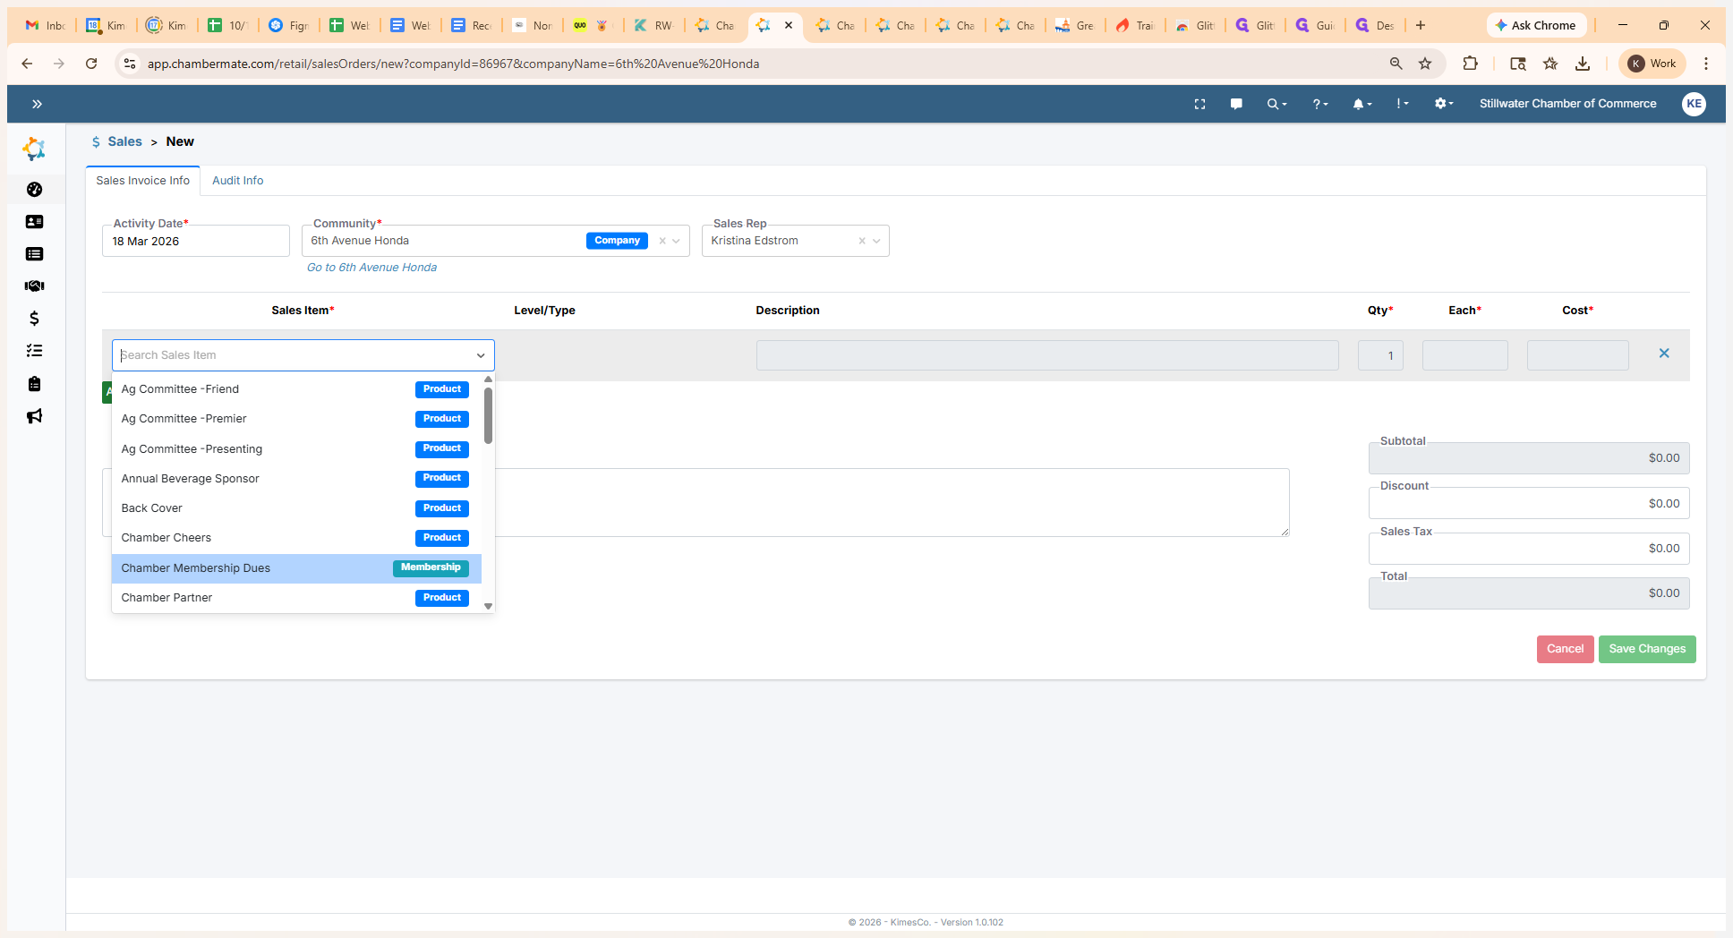Expand the sidebar with double chevron
Screen dimensions: 1733x938
37,104
